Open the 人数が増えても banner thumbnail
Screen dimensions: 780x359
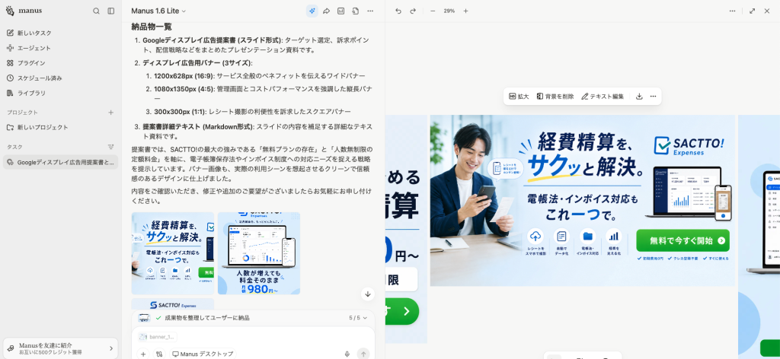click(259, 253)
